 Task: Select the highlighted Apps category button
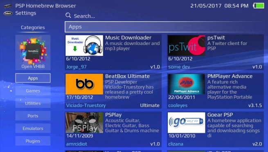click(33, 78)
